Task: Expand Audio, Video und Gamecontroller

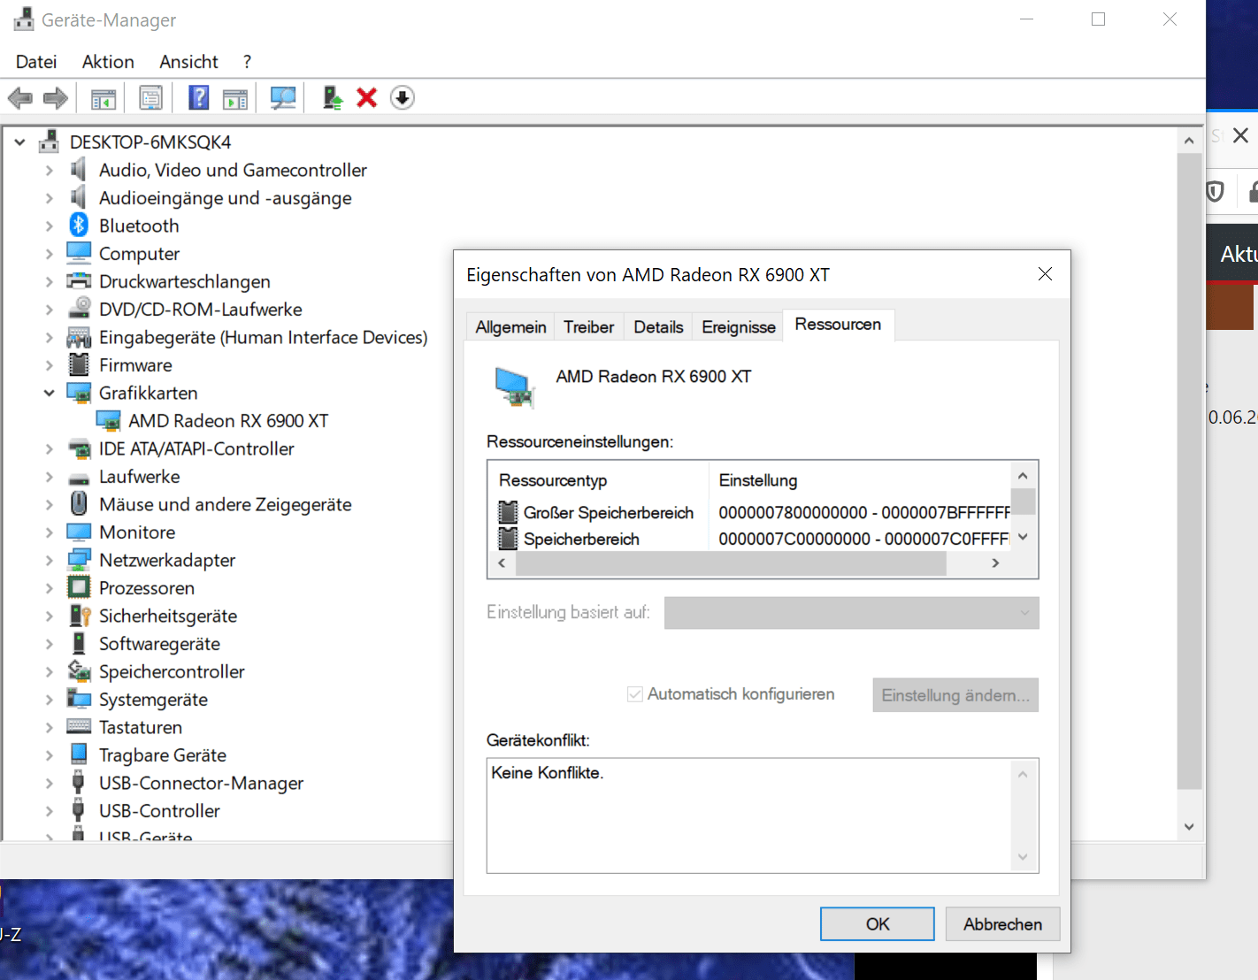Action: (x=50, y=170)
